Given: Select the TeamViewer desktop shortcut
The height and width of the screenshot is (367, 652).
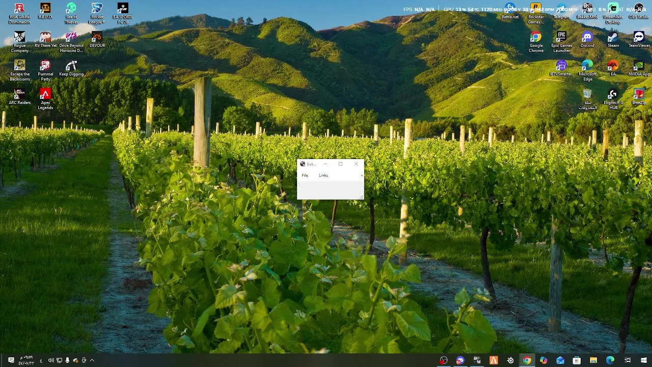Looking at the screenshot, I should point(639,40).
